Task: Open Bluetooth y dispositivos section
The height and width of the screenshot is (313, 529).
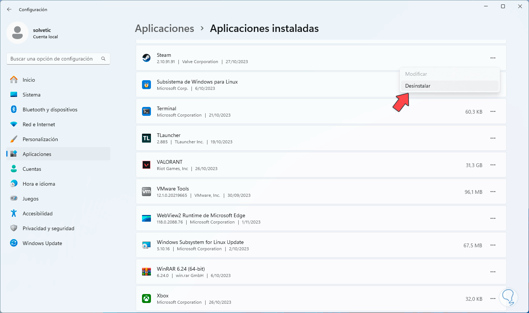Action: pos(58,110)
